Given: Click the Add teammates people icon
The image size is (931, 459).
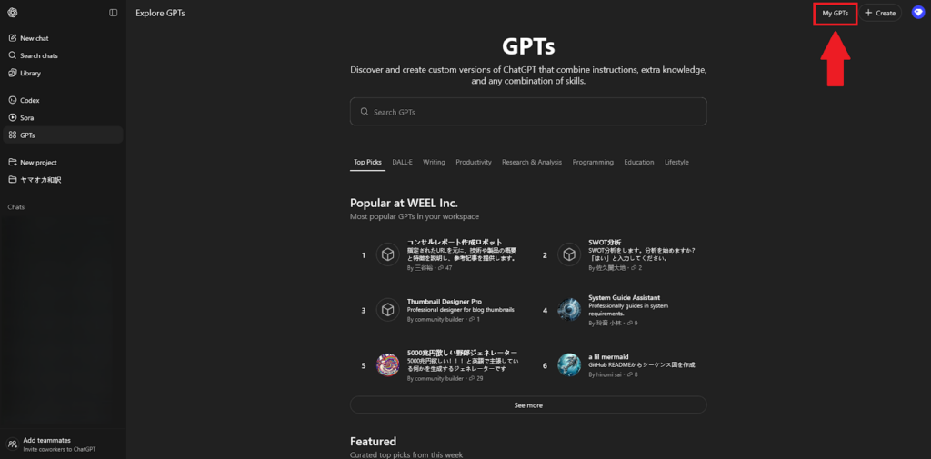Looking at the screenshot, I should point(13,444).
